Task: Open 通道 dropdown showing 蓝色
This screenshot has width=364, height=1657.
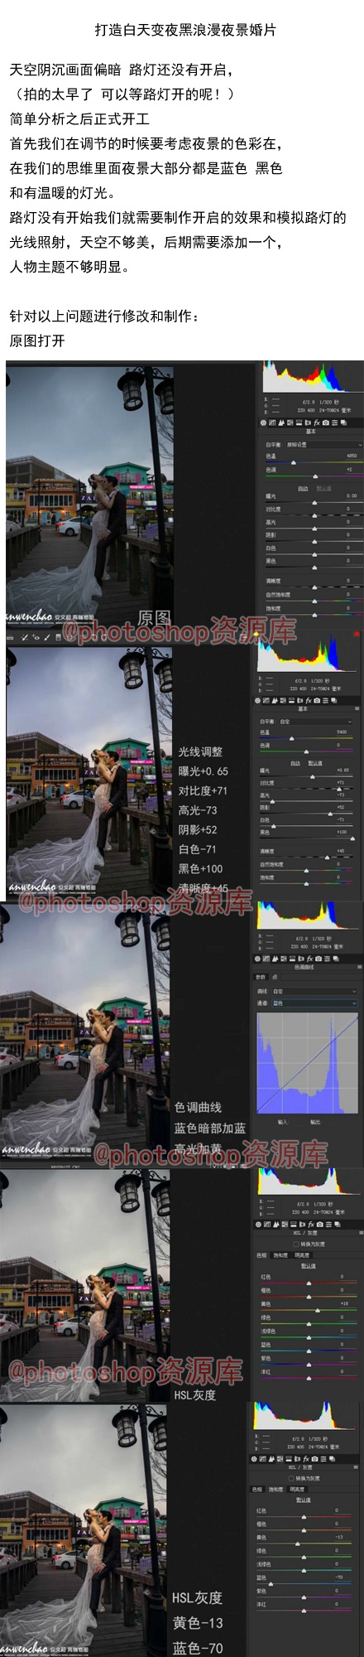Action: tap(314, 1003)
